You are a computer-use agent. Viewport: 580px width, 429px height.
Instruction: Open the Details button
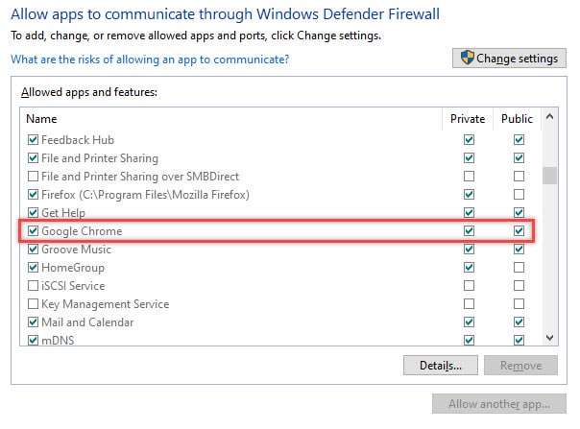click(x=441, y=366)
